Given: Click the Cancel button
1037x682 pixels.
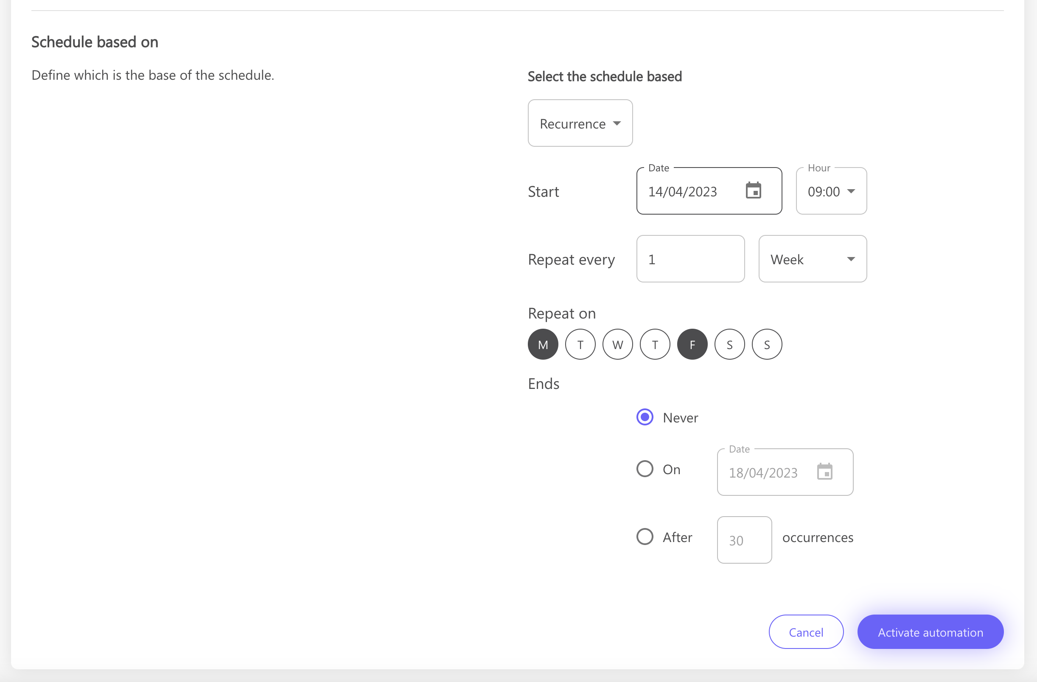Looking at the screenshot, I should pyautogui.click(x=806, y=632).
